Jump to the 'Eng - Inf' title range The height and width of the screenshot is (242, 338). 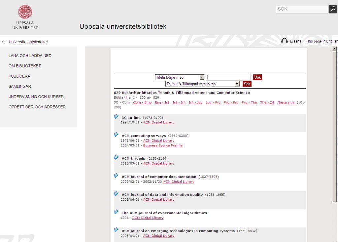162,102
